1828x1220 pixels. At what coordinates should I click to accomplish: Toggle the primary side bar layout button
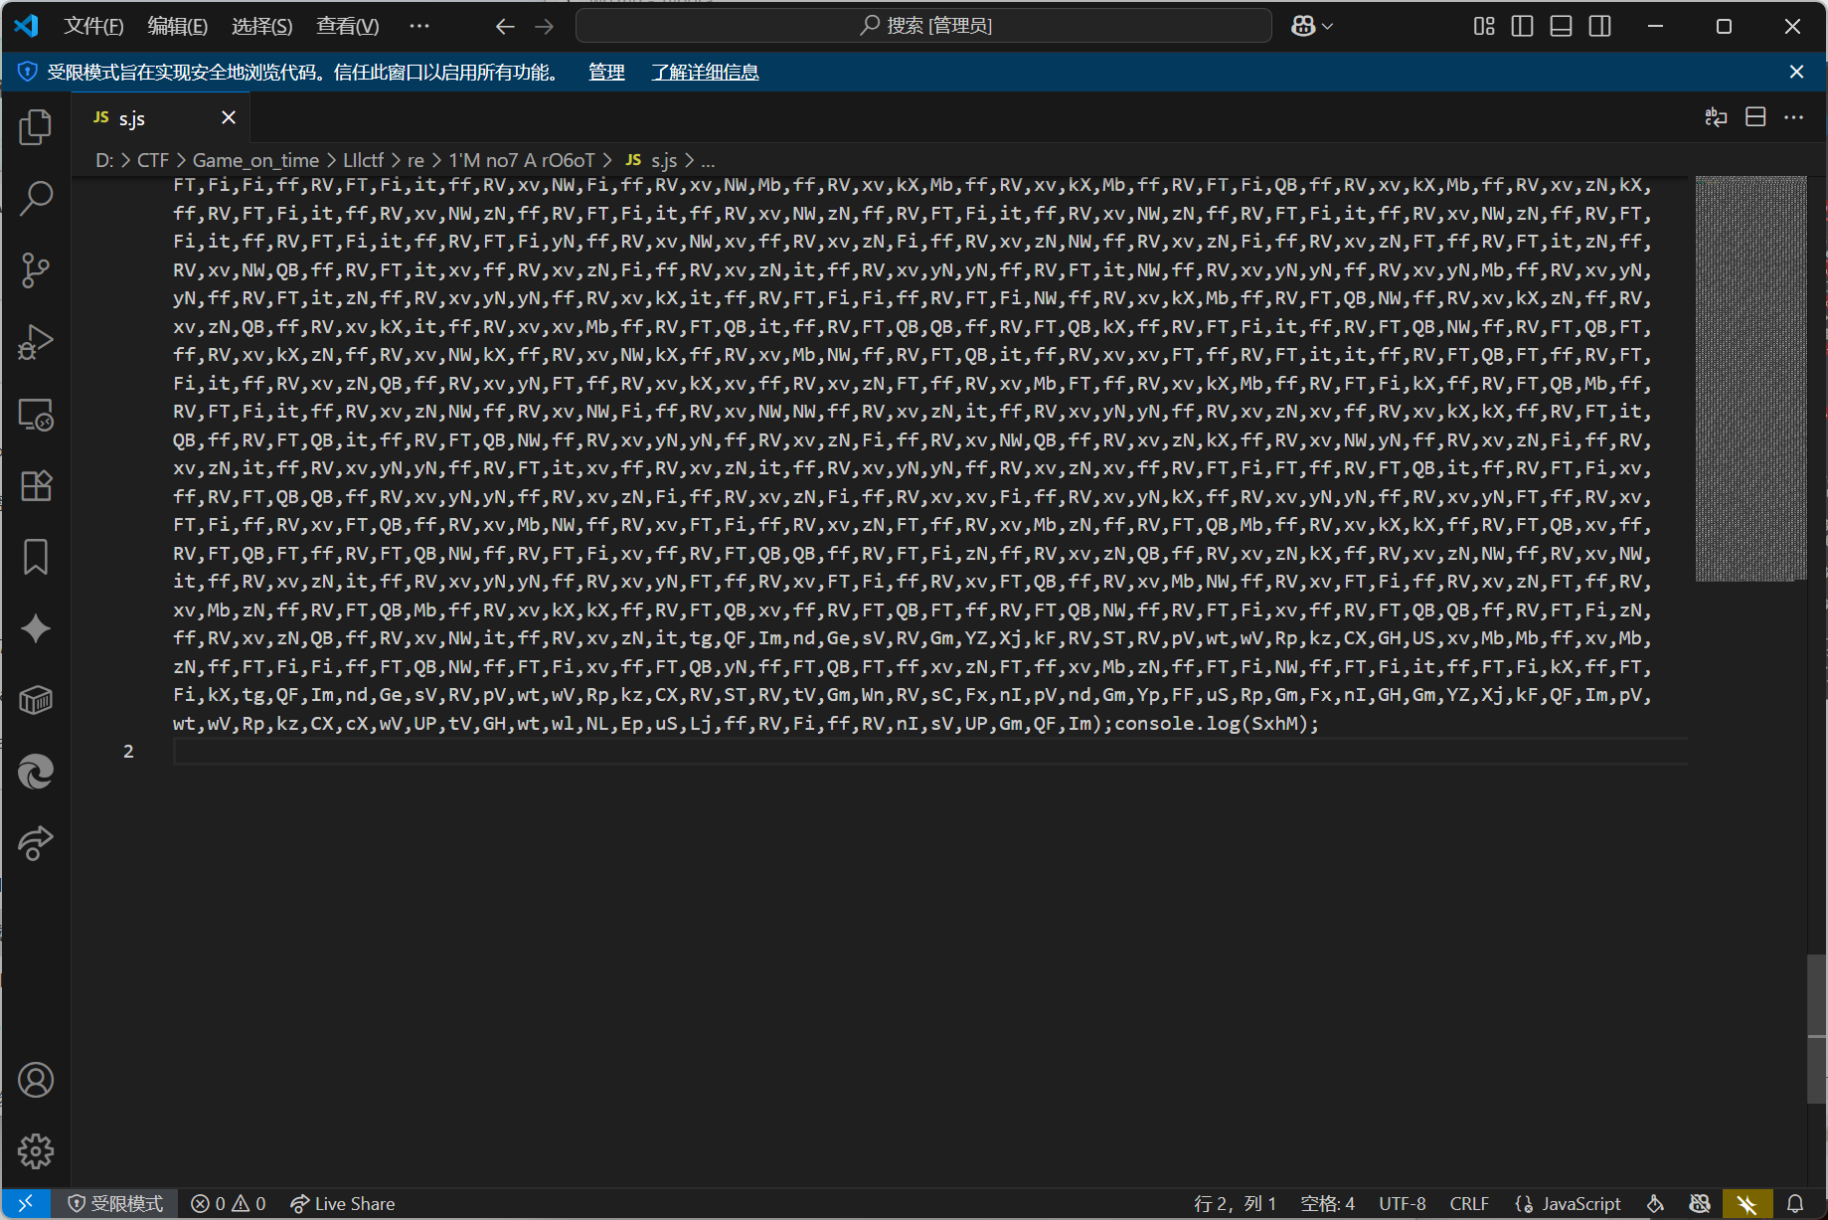pyautogui.click(x=1522, y=26)
